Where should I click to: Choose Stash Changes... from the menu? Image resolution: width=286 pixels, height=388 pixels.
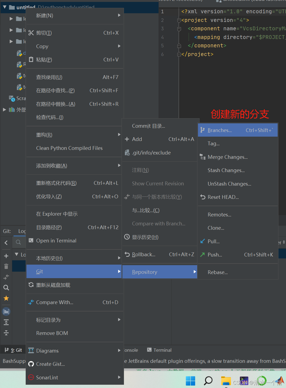pos(226,170)
